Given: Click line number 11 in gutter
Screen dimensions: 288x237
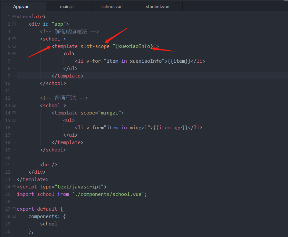Looking at the screenshot, I should (x=8, y=91).
